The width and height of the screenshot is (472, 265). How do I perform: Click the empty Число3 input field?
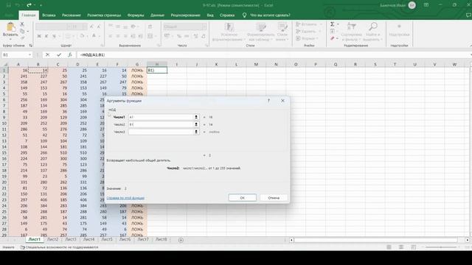pos(162,132)
